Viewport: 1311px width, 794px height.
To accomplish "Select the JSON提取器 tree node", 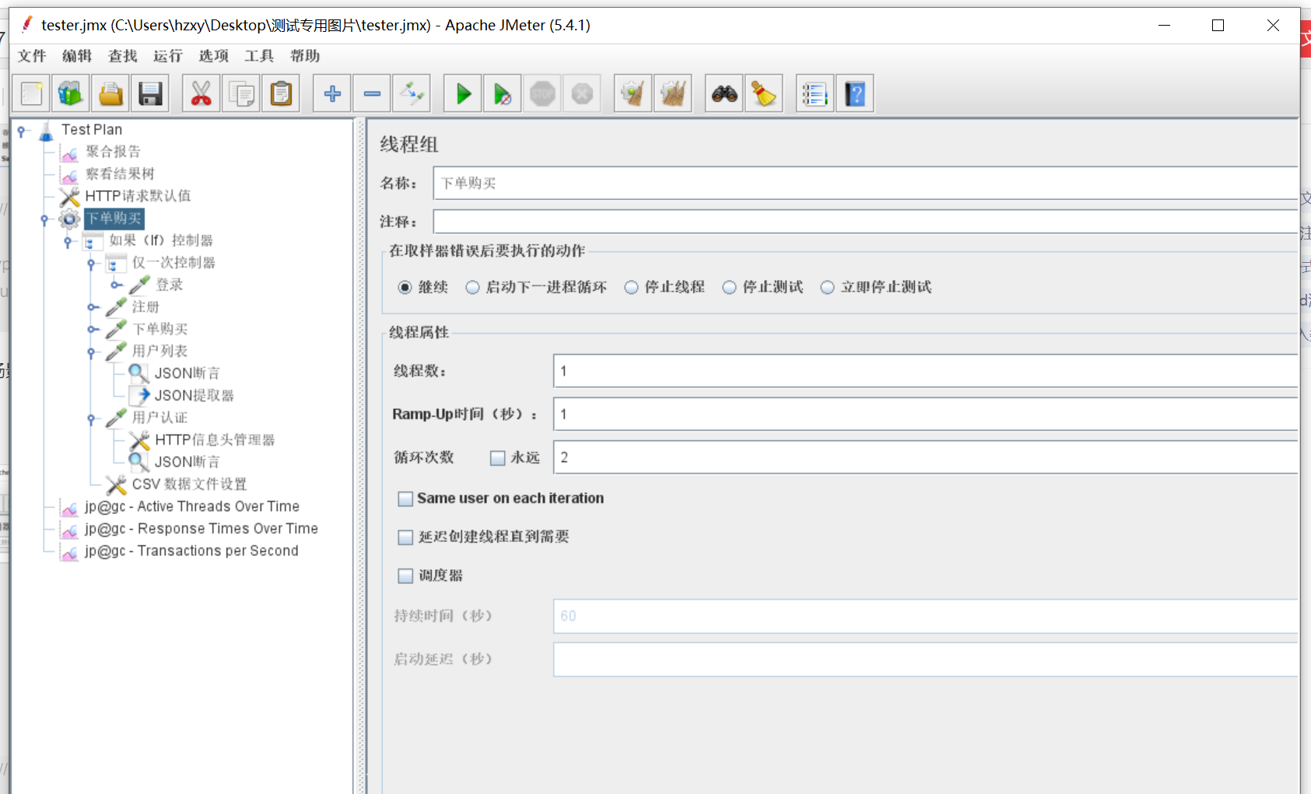I will 195,396.
